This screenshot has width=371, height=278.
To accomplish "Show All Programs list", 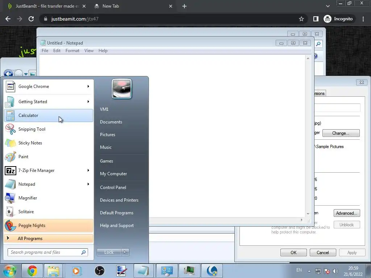I will pyautogui.click(x=49, y=238).
